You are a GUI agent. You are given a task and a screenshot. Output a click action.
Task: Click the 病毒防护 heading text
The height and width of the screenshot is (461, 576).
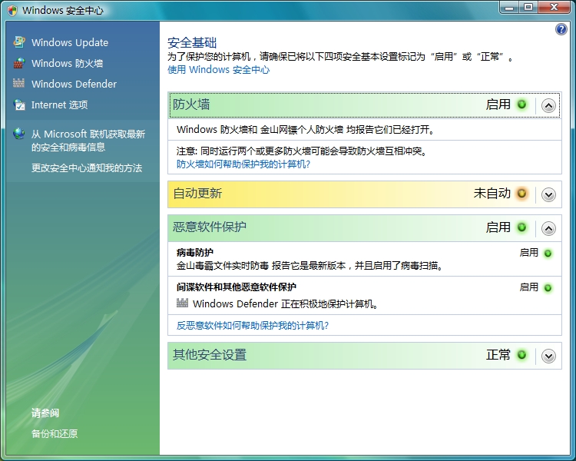click(195, 253)
